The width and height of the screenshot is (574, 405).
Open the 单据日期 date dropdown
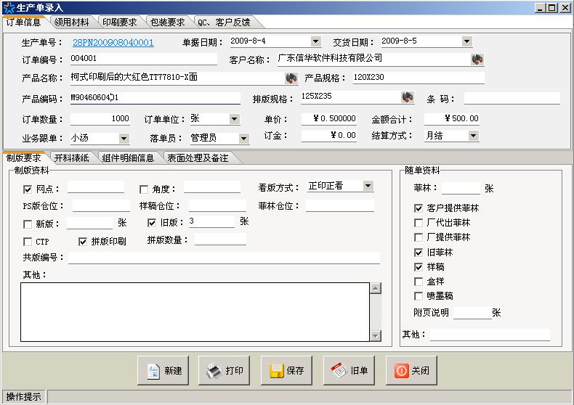pyautogui.click(x=315, y=42)
